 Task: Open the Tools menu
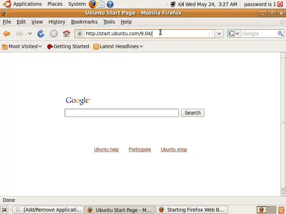[109, 22]
